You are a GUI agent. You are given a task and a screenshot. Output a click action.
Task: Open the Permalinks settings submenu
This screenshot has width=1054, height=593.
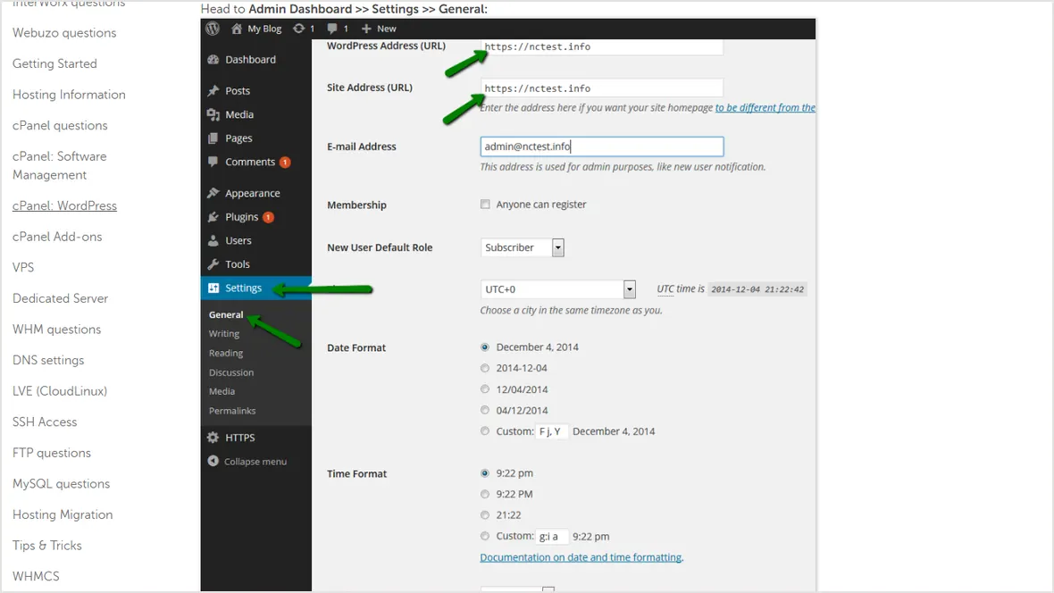(x=232, y=411)
